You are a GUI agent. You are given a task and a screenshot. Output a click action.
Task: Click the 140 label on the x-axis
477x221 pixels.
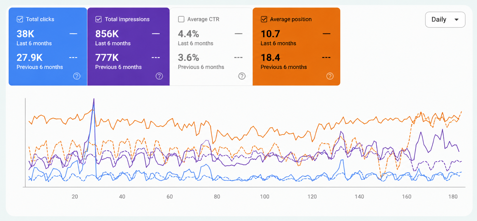point(359,197)
